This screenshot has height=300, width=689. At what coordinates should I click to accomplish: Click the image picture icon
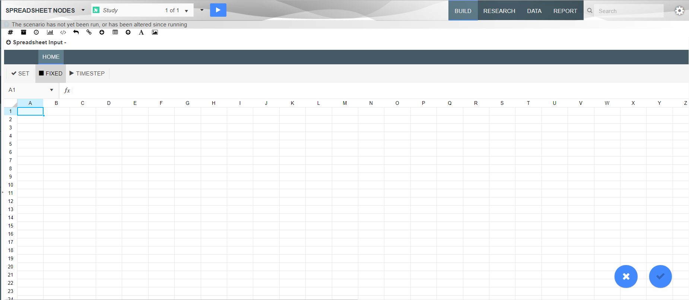pos(155,32)
